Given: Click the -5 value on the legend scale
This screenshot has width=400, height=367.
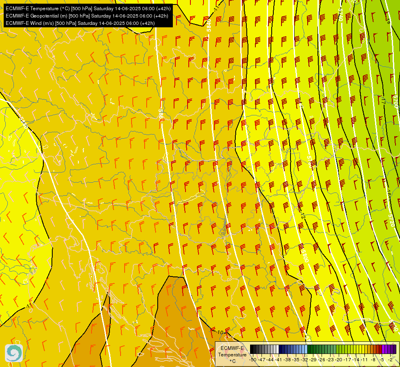Looking at the screenshot, I should [x=381, y=360].
